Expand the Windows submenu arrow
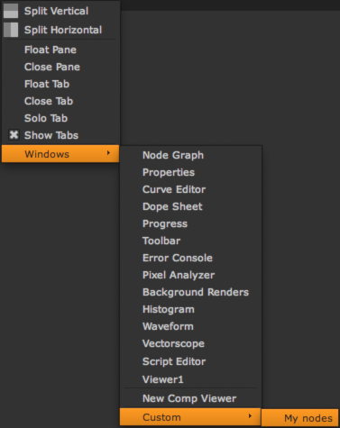This screenshot has height=428, width=340. tap(108, 153)
